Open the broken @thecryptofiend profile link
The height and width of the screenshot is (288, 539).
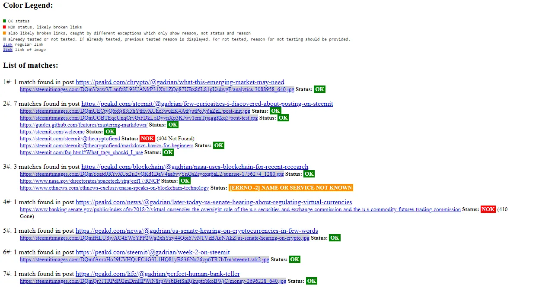coord(70,139)
